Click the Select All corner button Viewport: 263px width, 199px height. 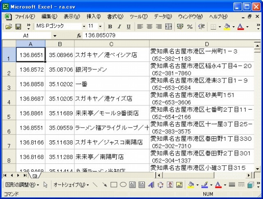9,44
